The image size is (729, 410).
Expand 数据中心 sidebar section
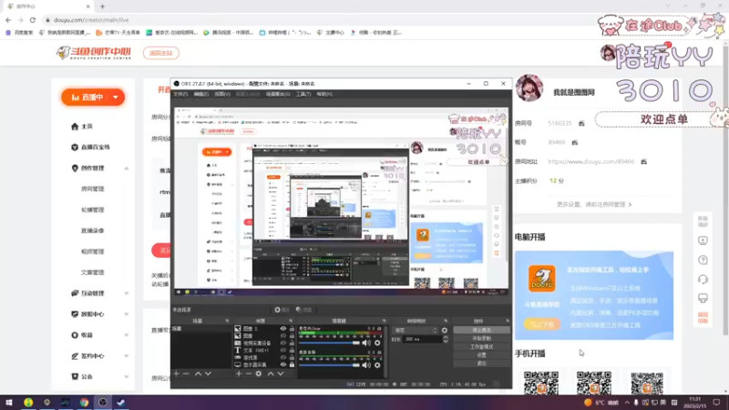click(x=127, y=314)
